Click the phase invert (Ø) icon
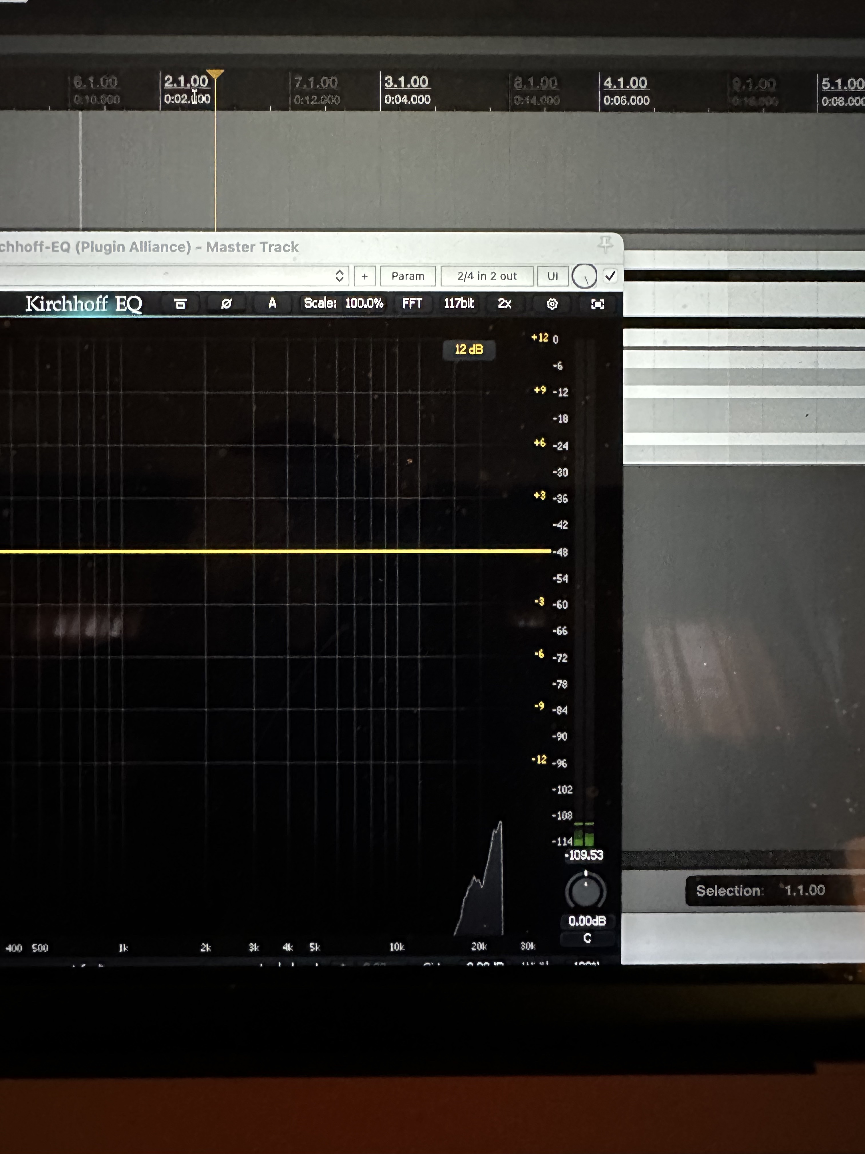The height and width of the screenshot is (1154, 865). tap(226, 304)
